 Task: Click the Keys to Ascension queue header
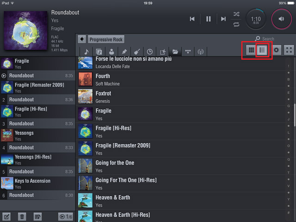37,184
